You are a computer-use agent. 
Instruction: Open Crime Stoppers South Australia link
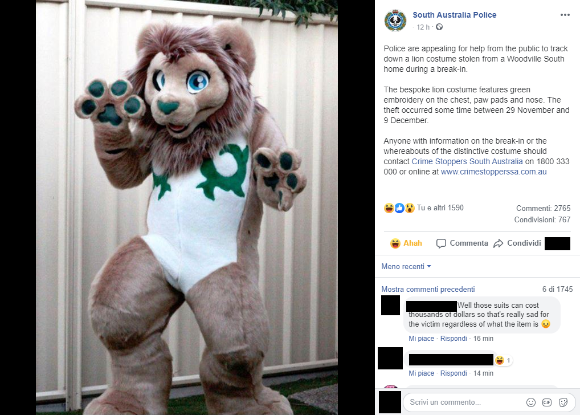click(x=467, y=161)
